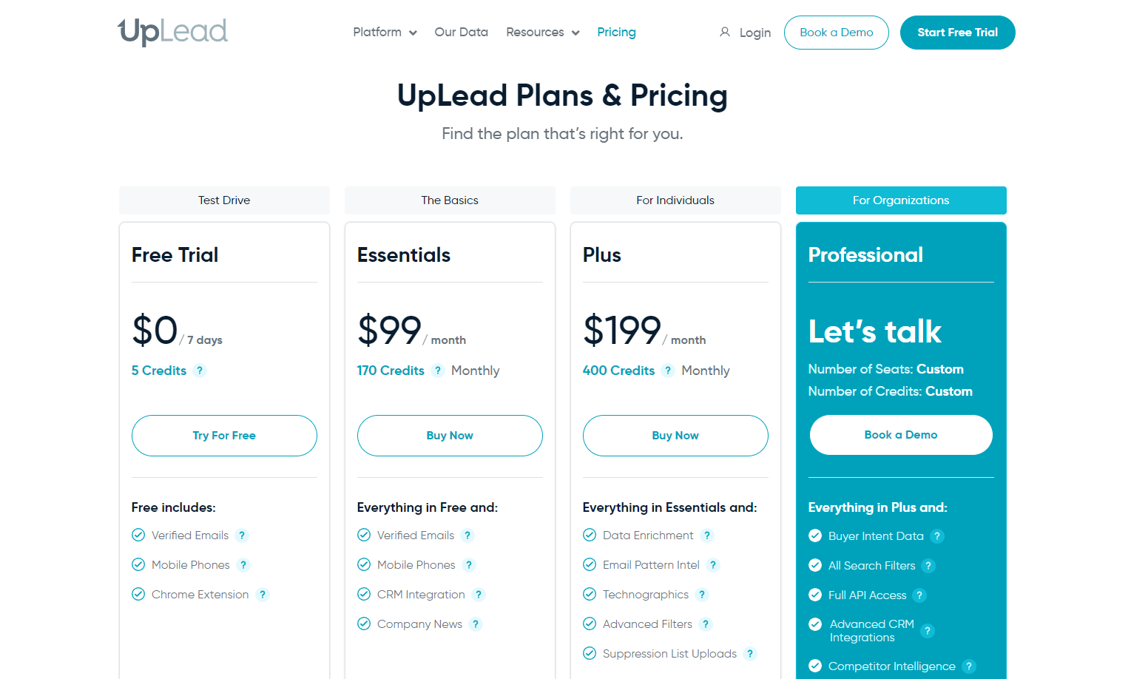Open the Our Data page

point(461,33)
